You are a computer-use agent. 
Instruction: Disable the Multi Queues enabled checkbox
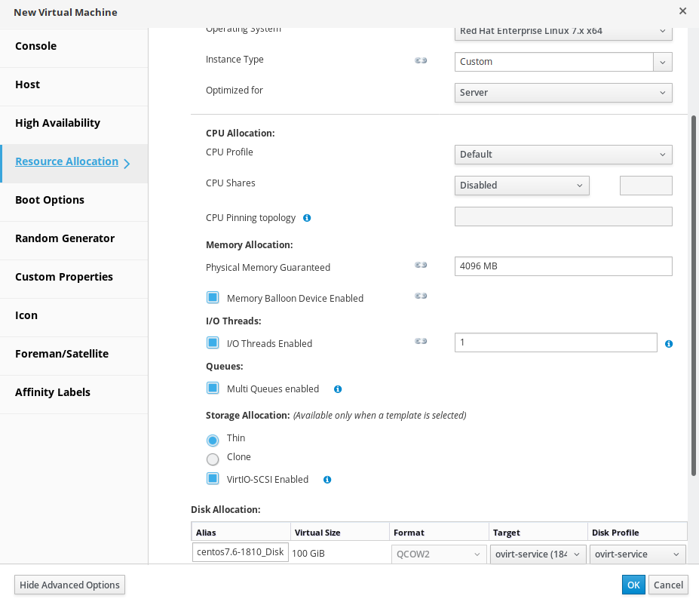(213, 388)
